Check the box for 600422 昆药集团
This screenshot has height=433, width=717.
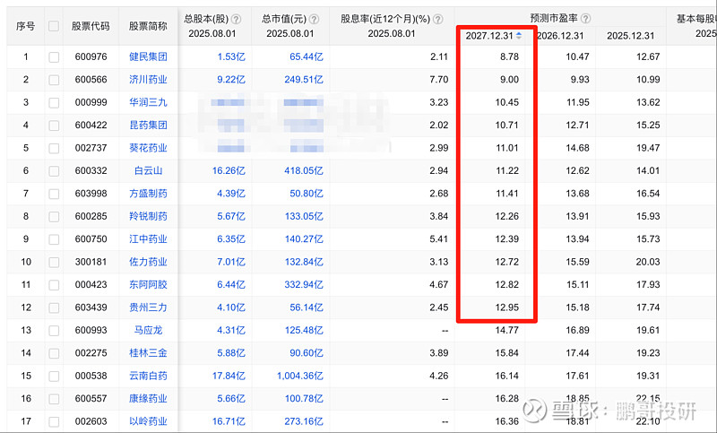(54, 126)
